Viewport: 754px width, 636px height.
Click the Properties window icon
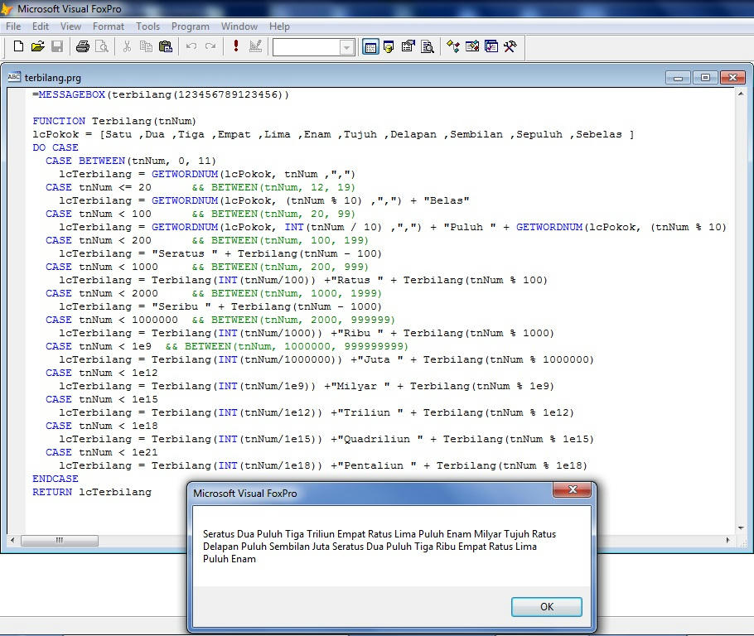(408, 46)
